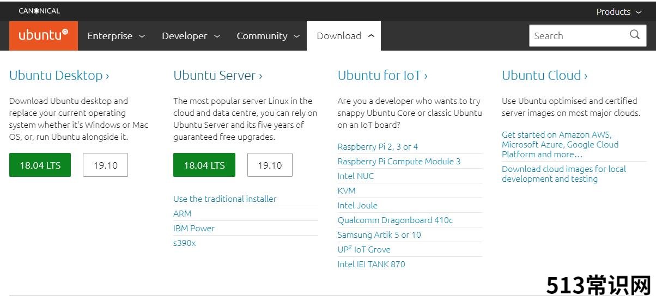Open the UP² IoT Grove link
Image resolution: width=656 pixels, height=302 pixels.
(364, 249)
